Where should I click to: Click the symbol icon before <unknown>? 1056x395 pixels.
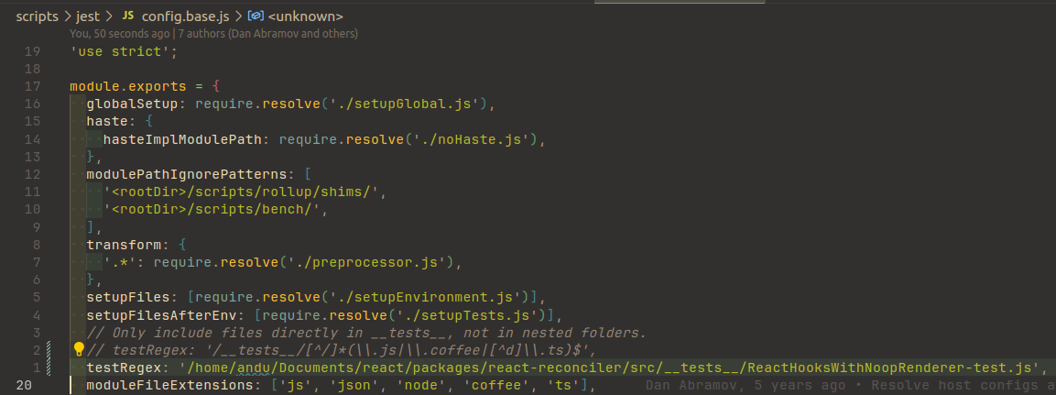click(256, 16)
